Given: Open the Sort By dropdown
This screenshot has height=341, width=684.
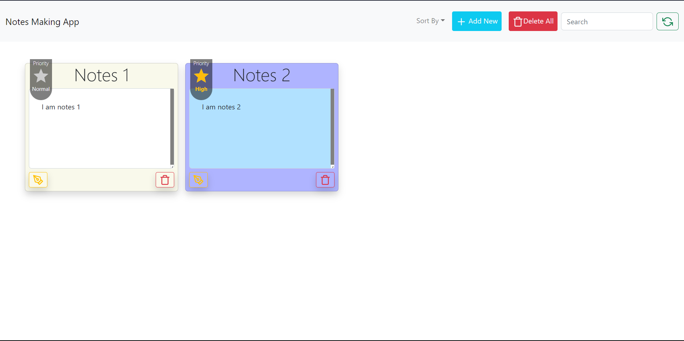Looking at the screenshot, I should click(430, 21).
